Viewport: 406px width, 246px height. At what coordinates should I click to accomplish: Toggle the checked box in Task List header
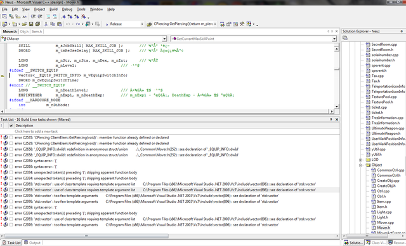click(11, 126)
